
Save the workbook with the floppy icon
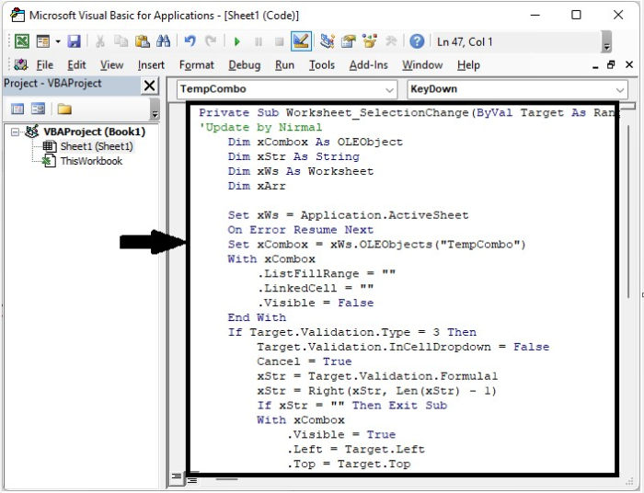74,41
